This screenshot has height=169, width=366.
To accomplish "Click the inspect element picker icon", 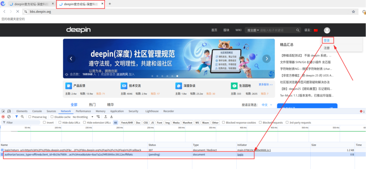I will (x=3, y=111).
